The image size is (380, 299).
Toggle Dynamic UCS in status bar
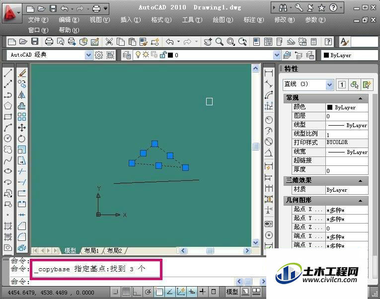[x=181, y=292]
